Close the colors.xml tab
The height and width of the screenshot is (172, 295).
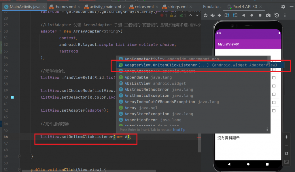pos(157,7)
